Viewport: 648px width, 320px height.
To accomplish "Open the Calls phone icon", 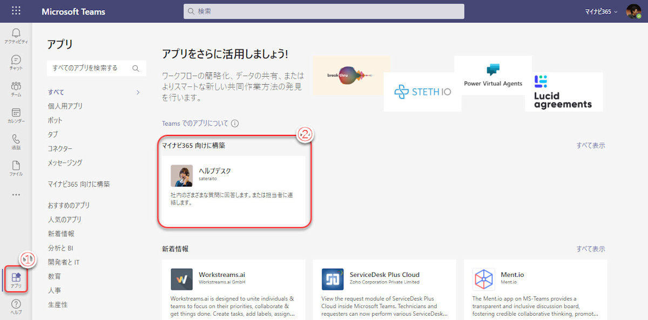I will click(x=16, y=139).
